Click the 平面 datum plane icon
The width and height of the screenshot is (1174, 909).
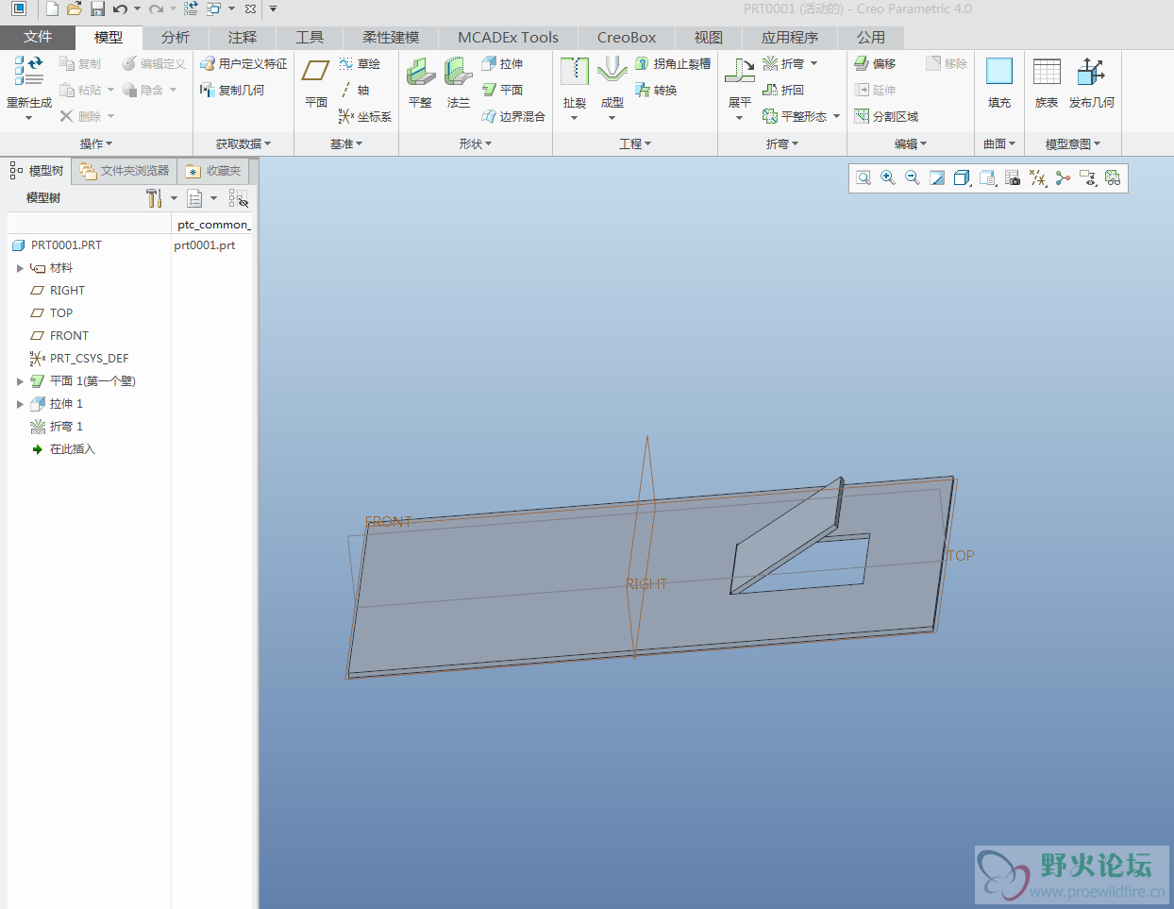point(315,73)
